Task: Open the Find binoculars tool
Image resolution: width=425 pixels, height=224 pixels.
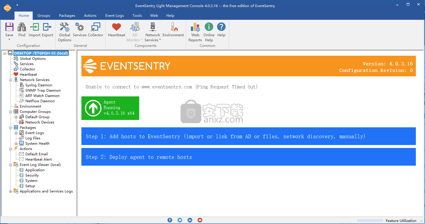Action: pos(22,27)
